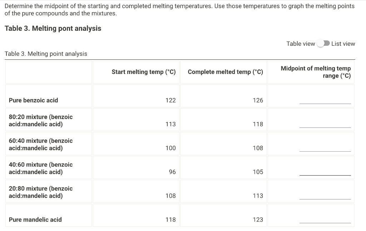Click the cell containing 96

(172, 172)
